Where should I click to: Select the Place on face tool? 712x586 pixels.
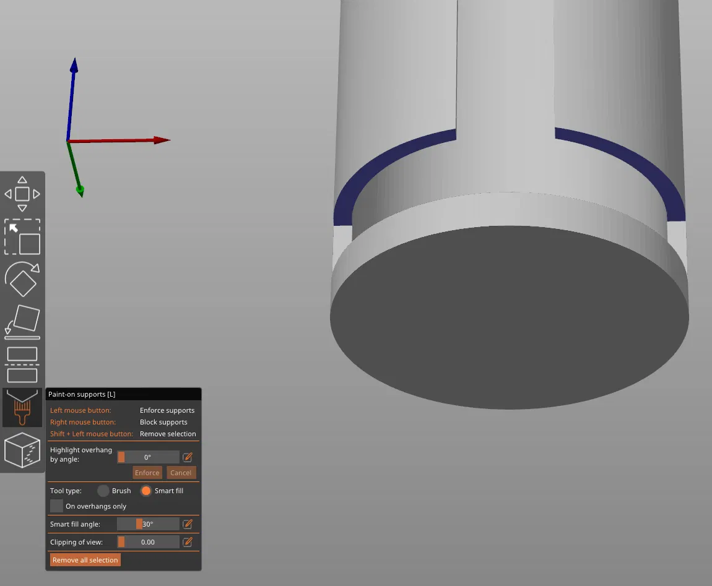(x=22, y=322)
